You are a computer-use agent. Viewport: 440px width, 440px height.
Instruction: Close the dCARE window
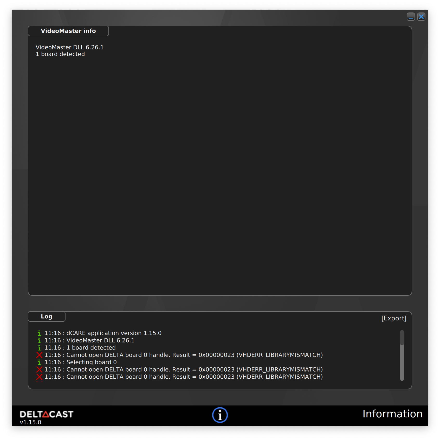coord(421,17)
